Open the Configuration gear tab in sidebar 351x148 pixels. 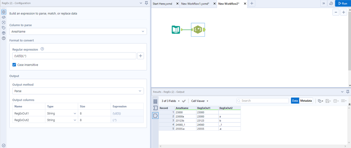4,12
